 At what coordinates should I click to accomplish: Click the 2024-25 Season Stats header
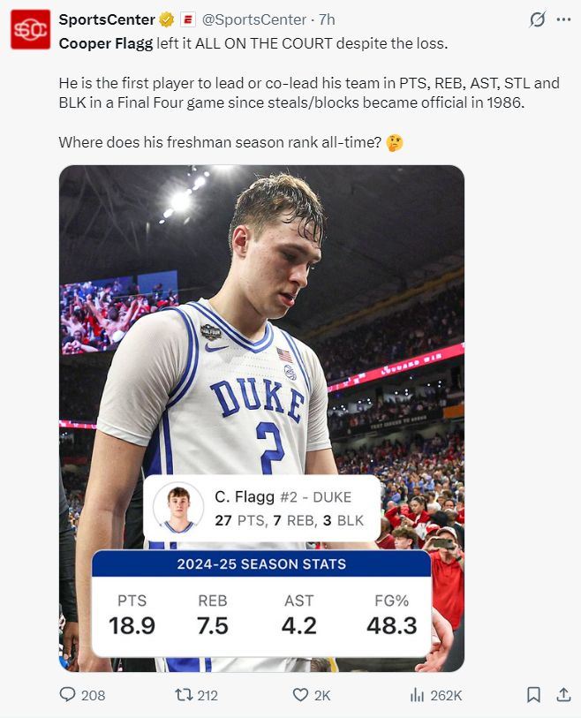point(261,563)
